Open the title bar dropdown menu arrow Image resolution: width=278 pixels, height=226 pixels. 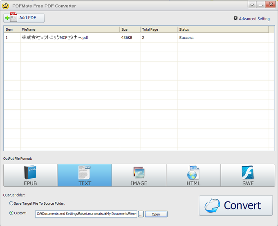coord(252,5)
